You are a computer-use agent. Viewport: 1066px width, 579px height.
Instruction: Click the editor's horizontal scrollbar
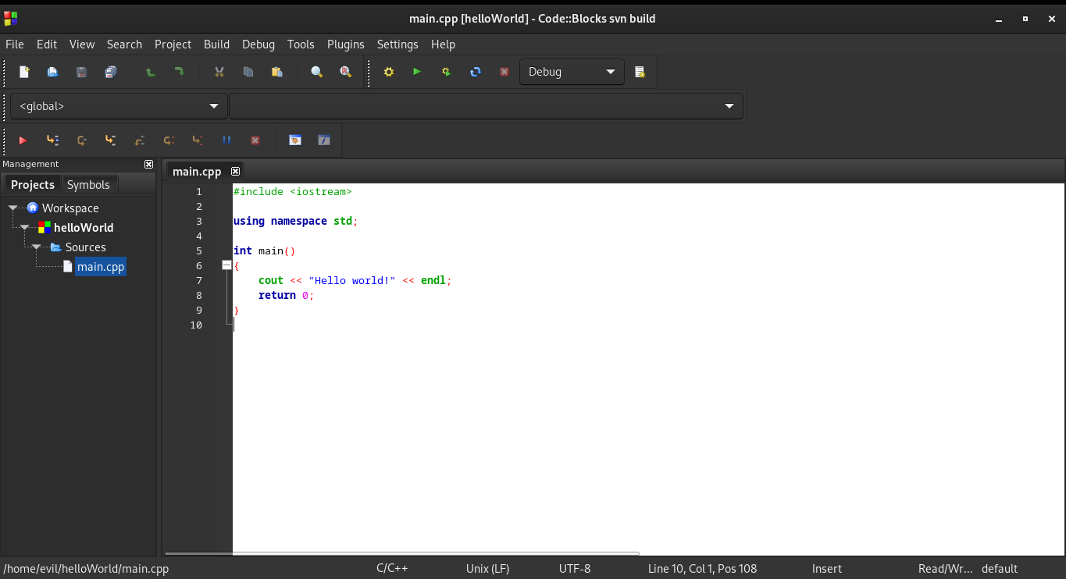coord(401,553)
